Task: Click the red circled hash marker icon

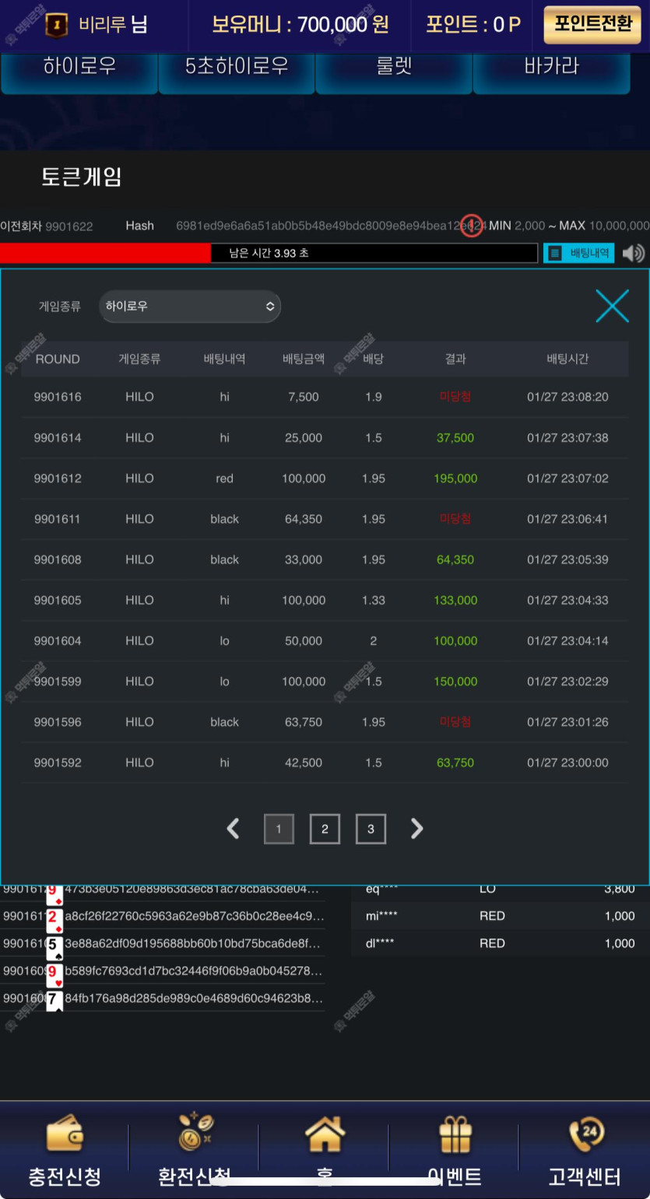Action: [472, 226]
